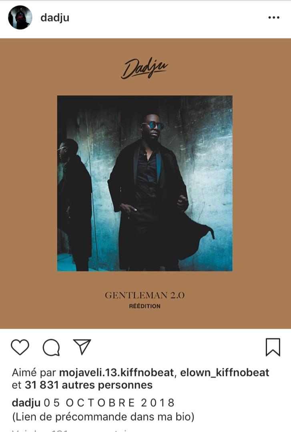Like the post with the heart icon
The image size is (291, 432).
click(x=20, y=347)
